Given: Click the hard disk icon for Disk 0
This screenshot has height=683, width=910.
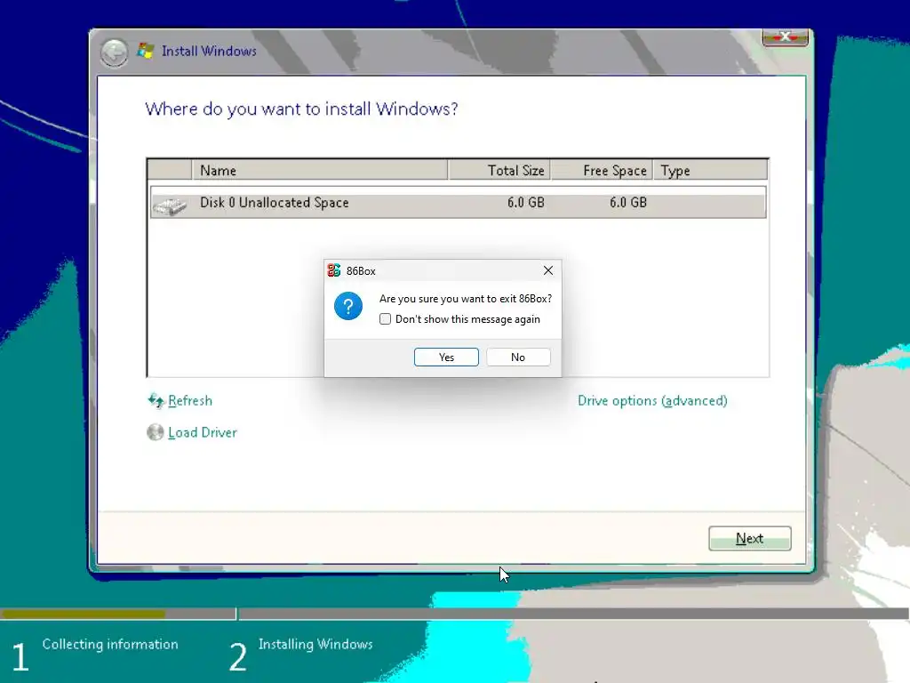Looking at the screenshot, I should click(170, 205).
